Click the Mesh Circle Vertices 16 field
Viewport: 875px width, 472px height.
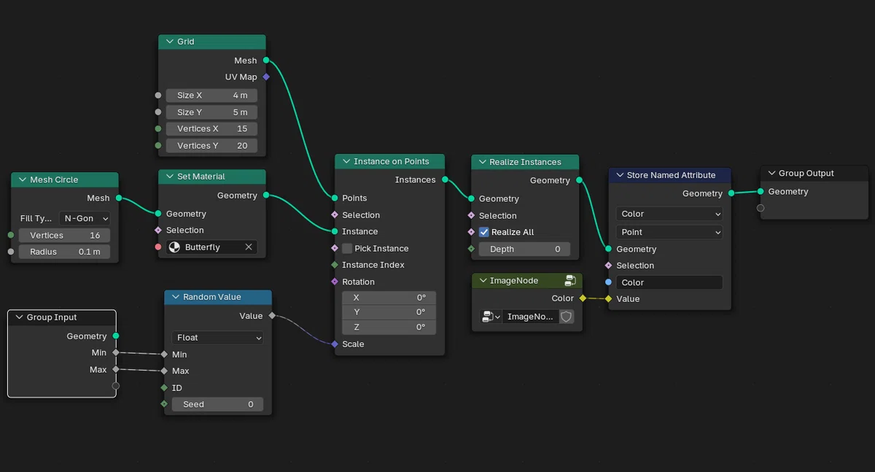[64, 235]
